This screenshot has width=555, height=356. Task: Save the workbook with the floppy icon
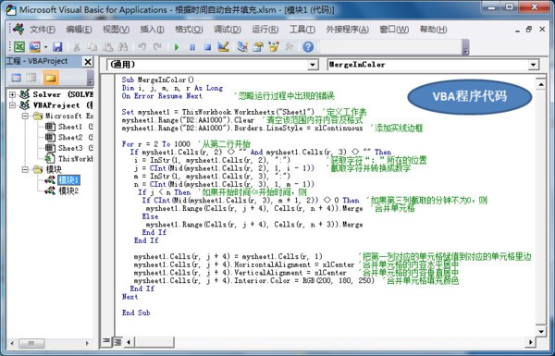coord(57,47)
